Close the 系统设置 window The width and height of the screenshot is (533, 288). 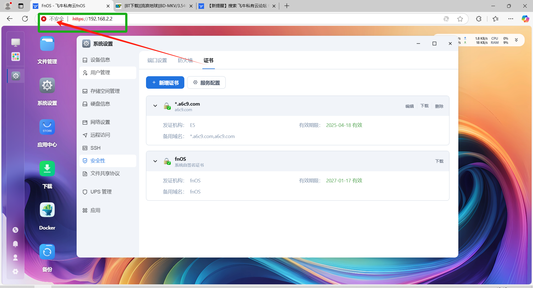(450, 44)
